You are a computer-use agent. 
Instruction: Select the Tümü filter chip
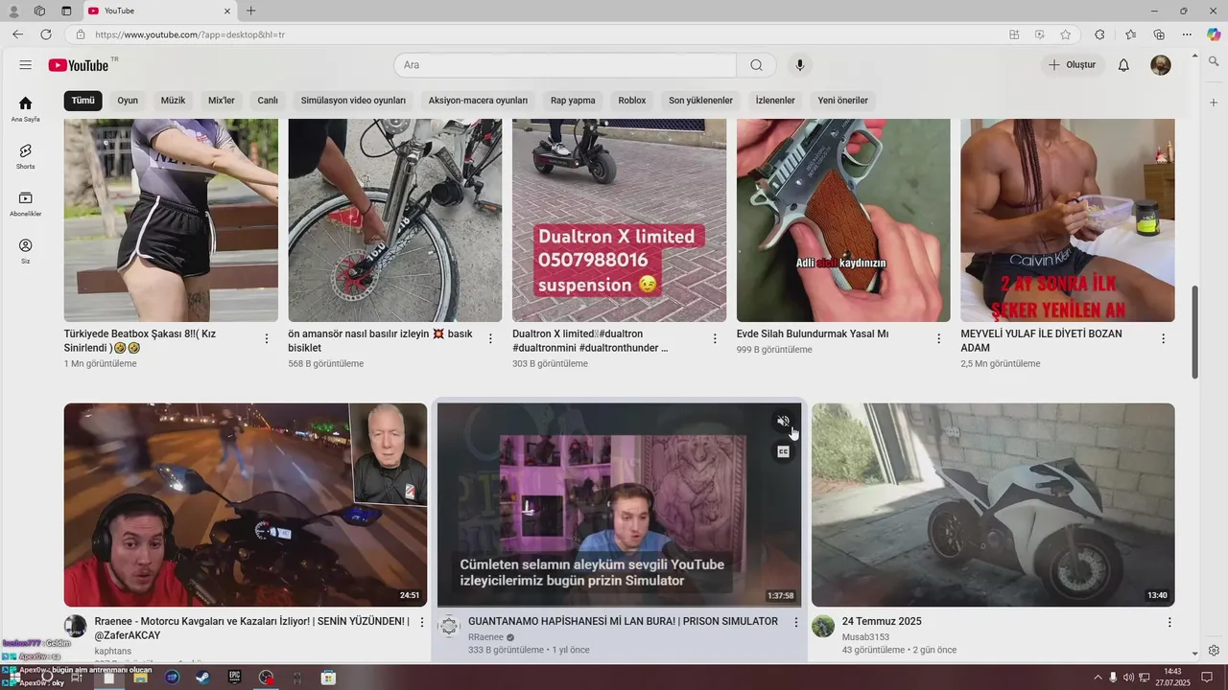83,101
